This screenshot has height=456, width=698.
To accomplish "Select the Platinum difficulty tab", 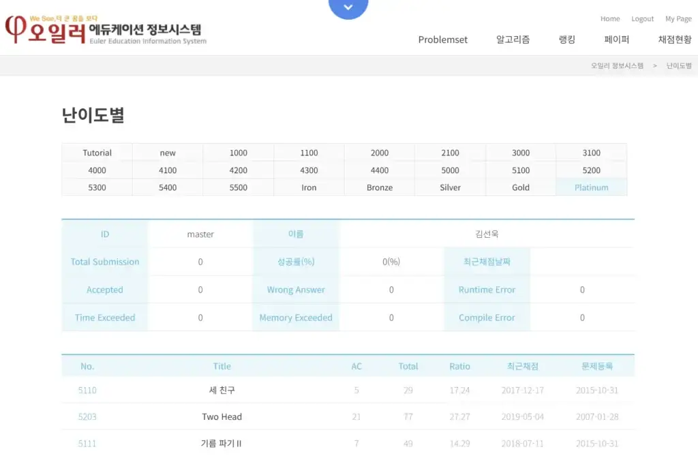I will pyautogui.click(x=591, y=187).
